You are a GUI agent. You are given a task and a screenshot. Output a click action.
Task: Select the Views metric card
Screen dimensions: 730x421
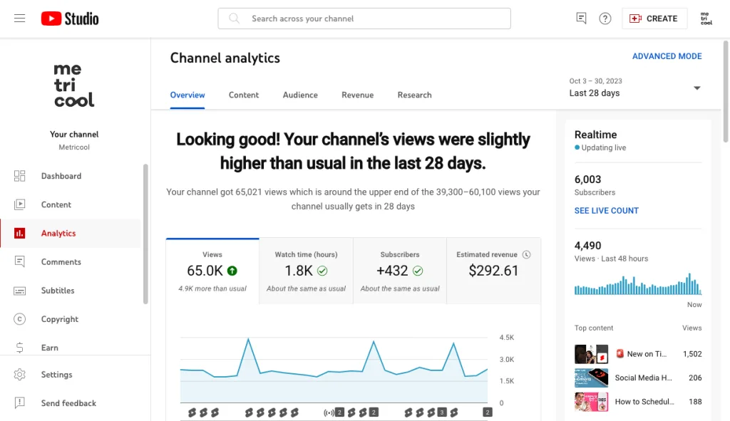(x=212, y=271)
